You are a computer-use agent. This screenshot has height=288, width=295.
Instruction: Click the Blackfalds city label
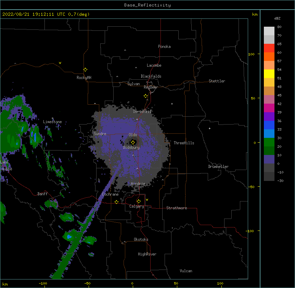pos(151,76)
